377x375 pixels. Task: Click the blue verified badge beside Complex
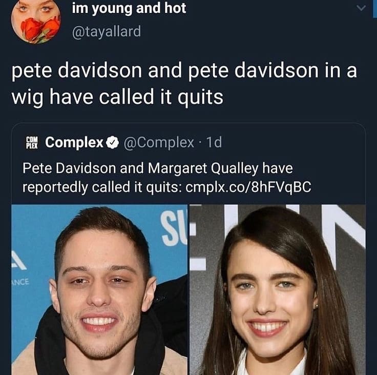point(113,142)
